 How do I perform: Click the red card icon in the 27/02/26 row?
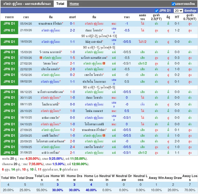pyautogui.click(x=104, y=63)
